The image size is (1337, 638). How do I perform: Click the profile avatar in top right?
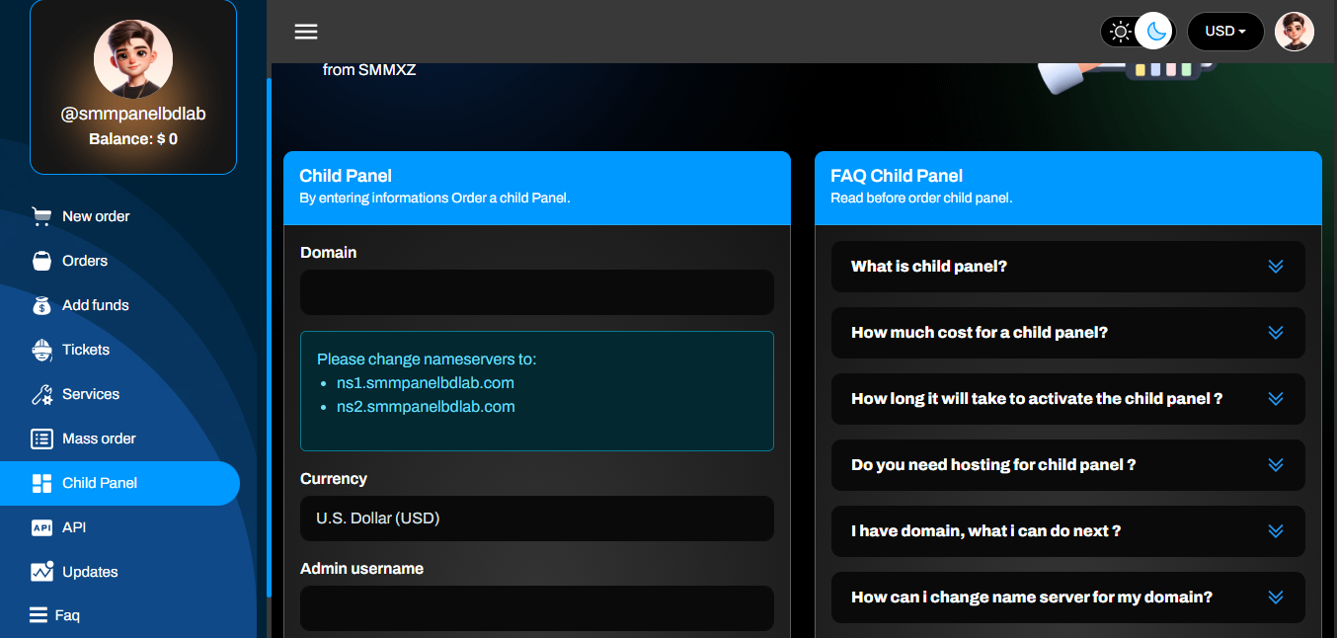coord(1294,32)
